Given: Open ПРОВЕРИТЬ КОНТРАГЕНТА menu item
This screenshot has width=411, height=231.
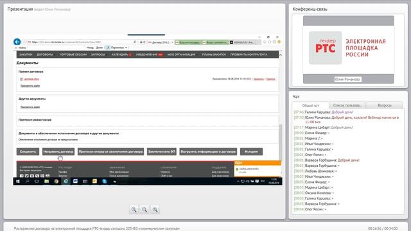Looking at the screenshot, I should pyautogui.click(x=249, y=55).
